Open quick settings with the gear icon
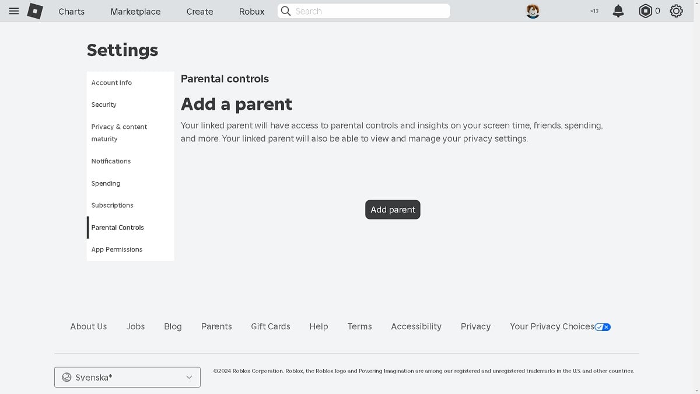Image resolution: width=700 pixels, height=394 pixels. 675,11
